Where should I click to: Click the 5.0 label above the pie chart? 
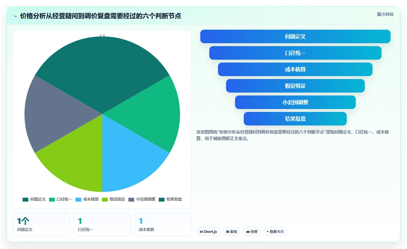tap(102, 36)
